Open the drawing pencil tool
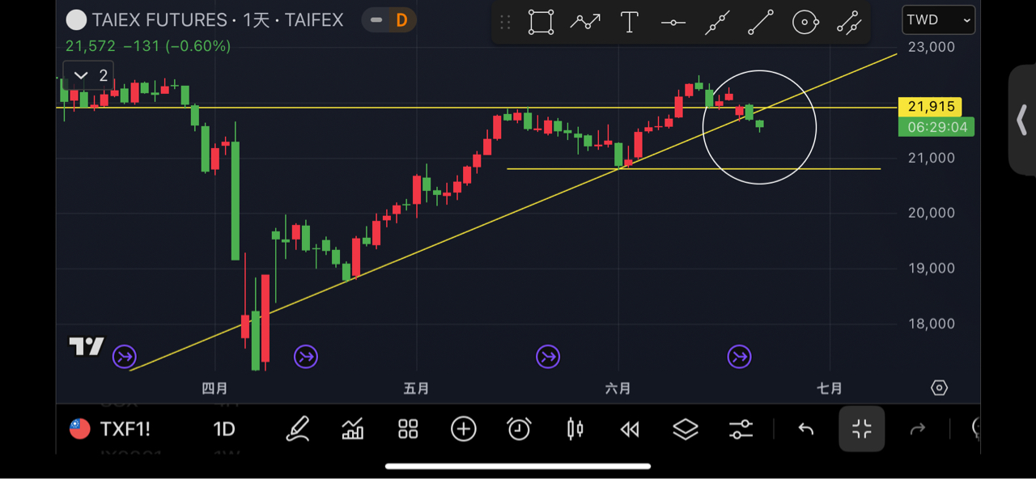 click(298, 429)
